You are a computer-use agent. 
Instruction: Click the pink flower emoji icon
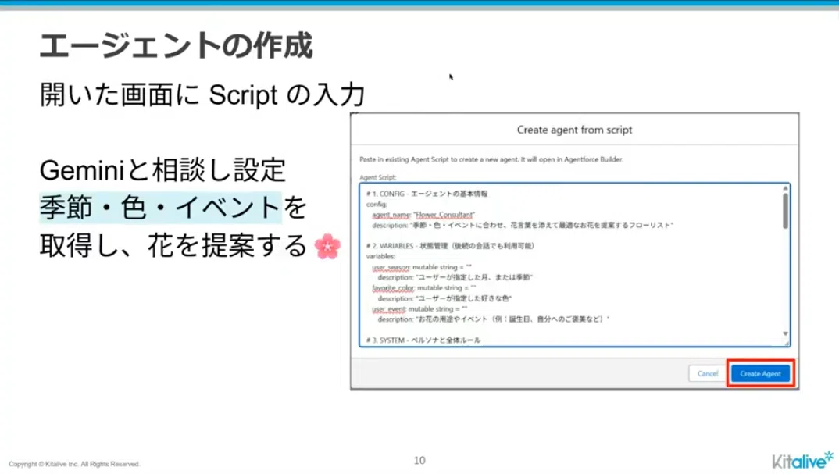coord(327,246)
